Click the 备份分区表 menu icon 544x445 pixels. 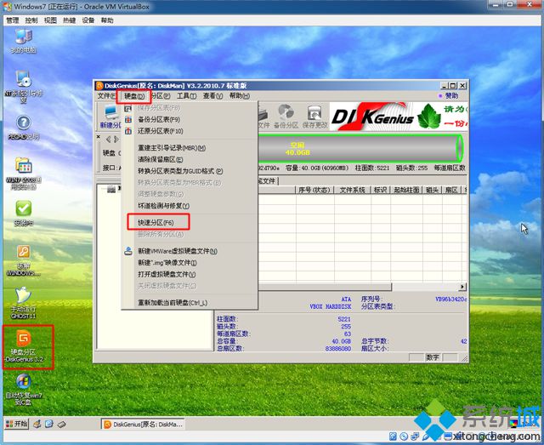pos(128,119)
